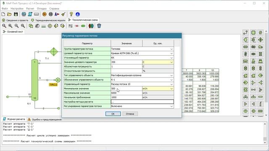Select the 'Технологическая схема' tab
Image resolution: width=269 pixels, height=151 pixels.
[83, 20]
